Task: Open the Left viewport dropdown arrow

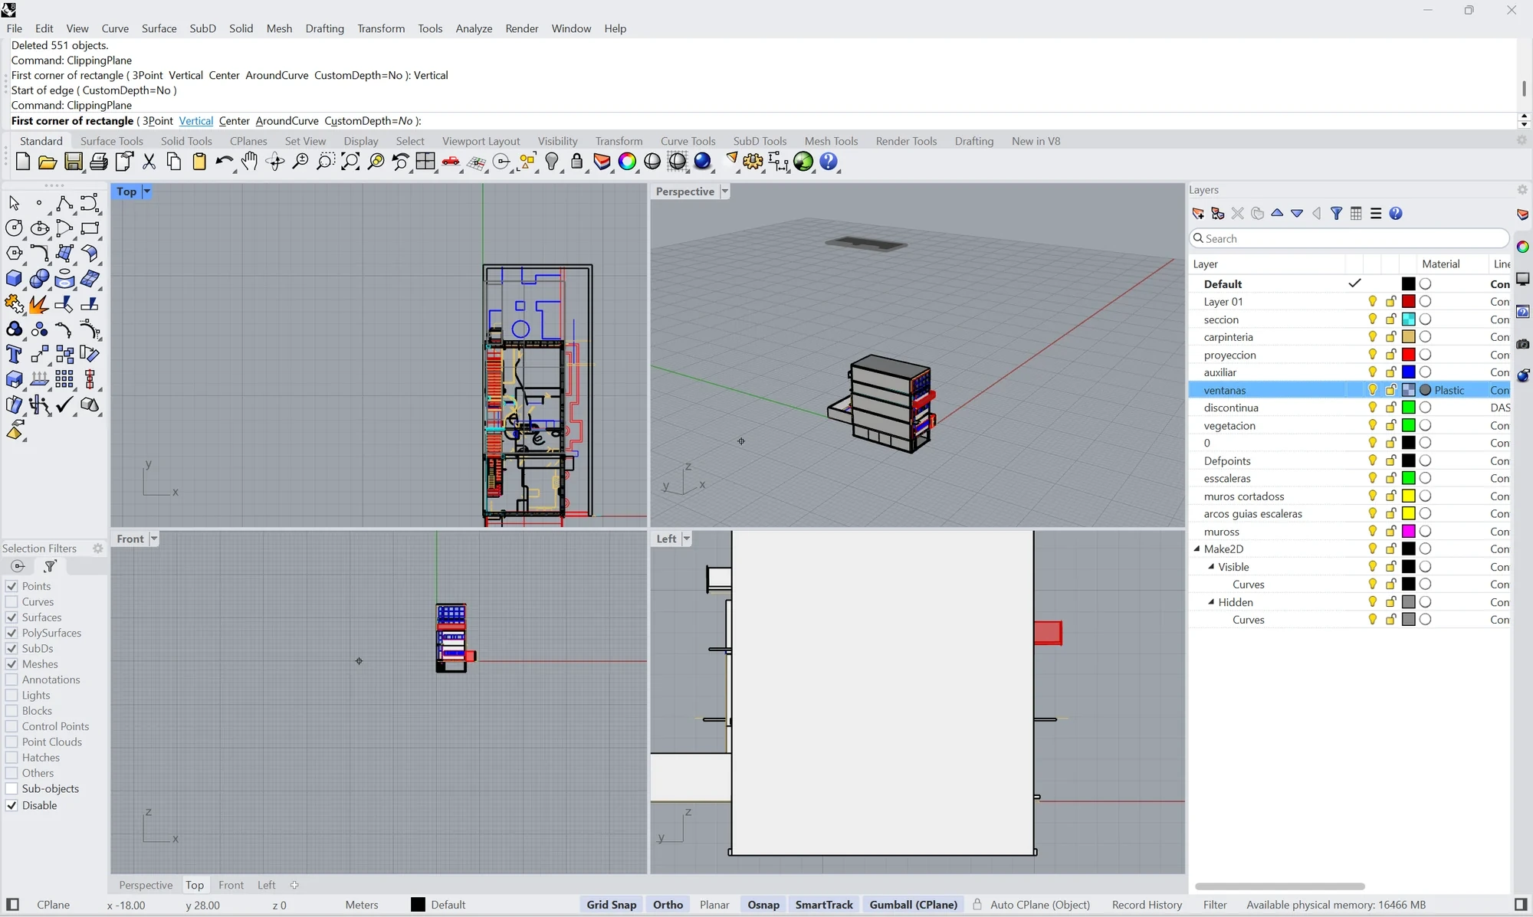Action: (x=687, y=539)
